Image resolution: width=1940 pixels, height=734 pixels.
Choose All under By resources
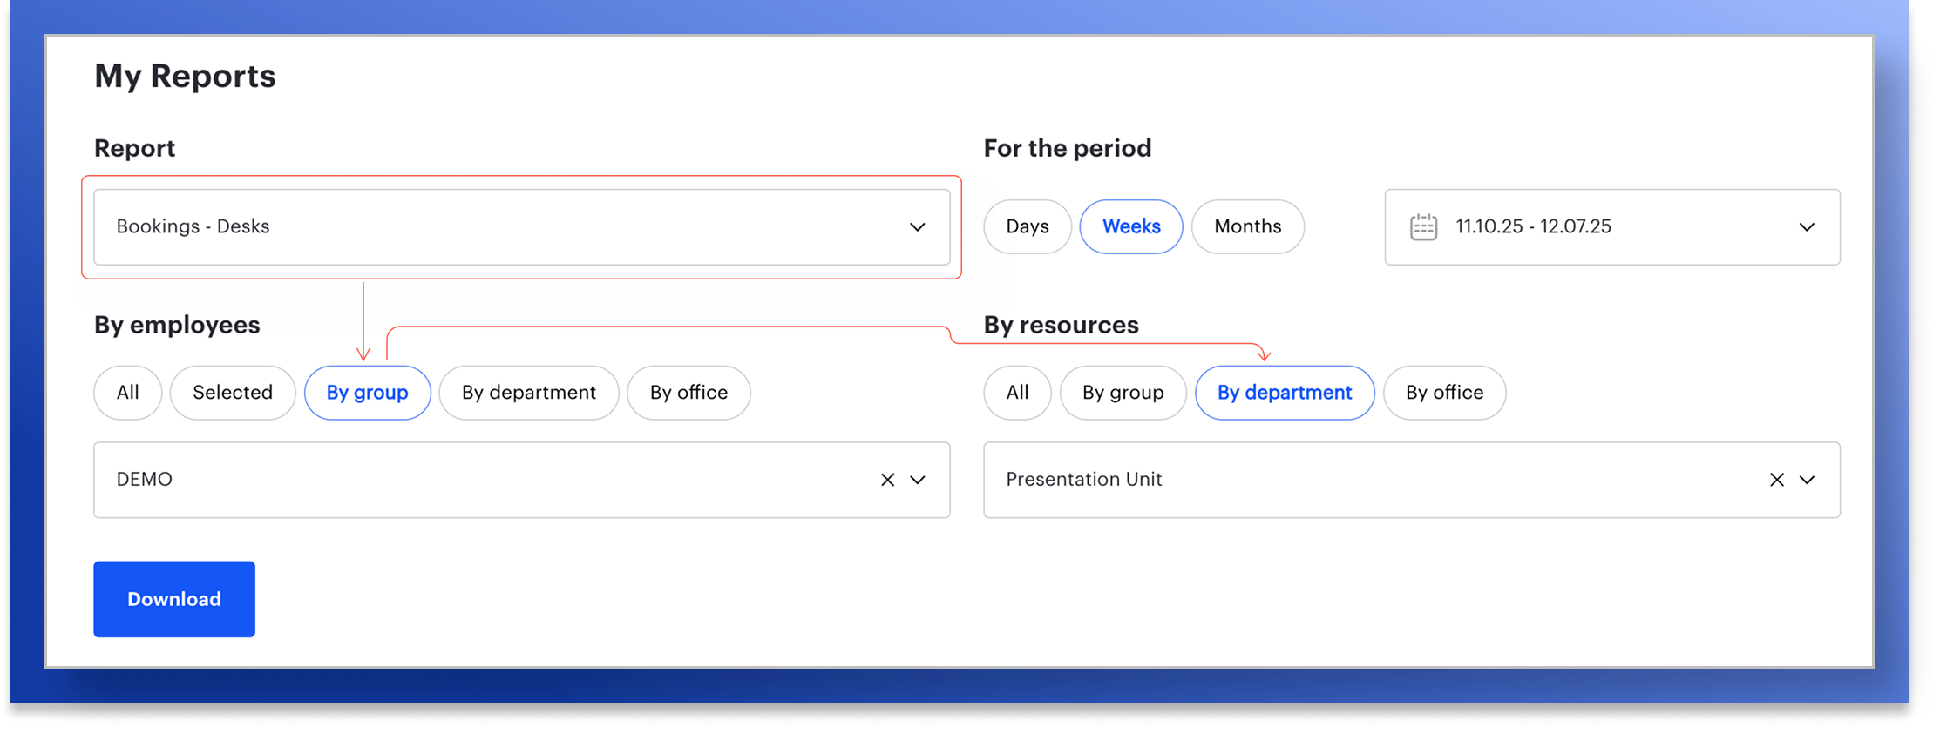[1017, 393]
